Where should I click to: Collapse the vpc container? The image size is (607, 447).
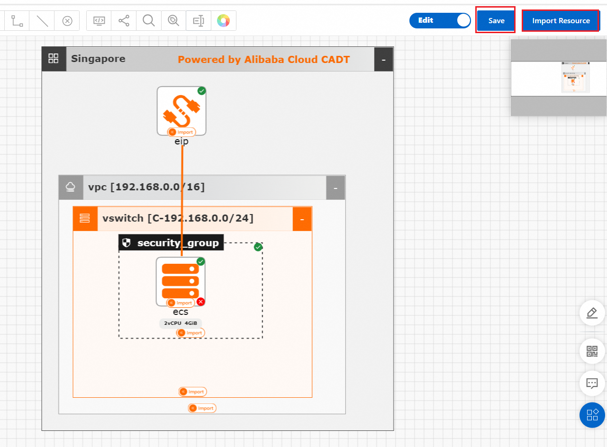pyautogui.click(x=335, y=188)
